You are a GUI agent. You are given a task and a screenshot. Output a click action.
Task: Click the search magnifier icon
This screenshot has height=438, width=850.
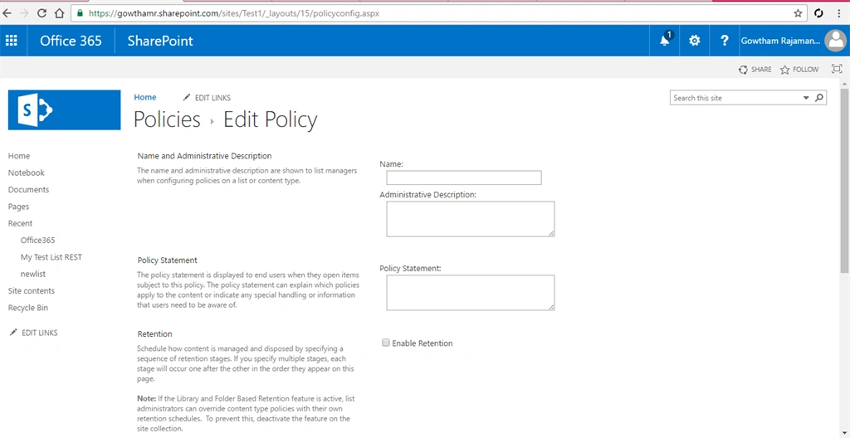[x=819, y=98]
